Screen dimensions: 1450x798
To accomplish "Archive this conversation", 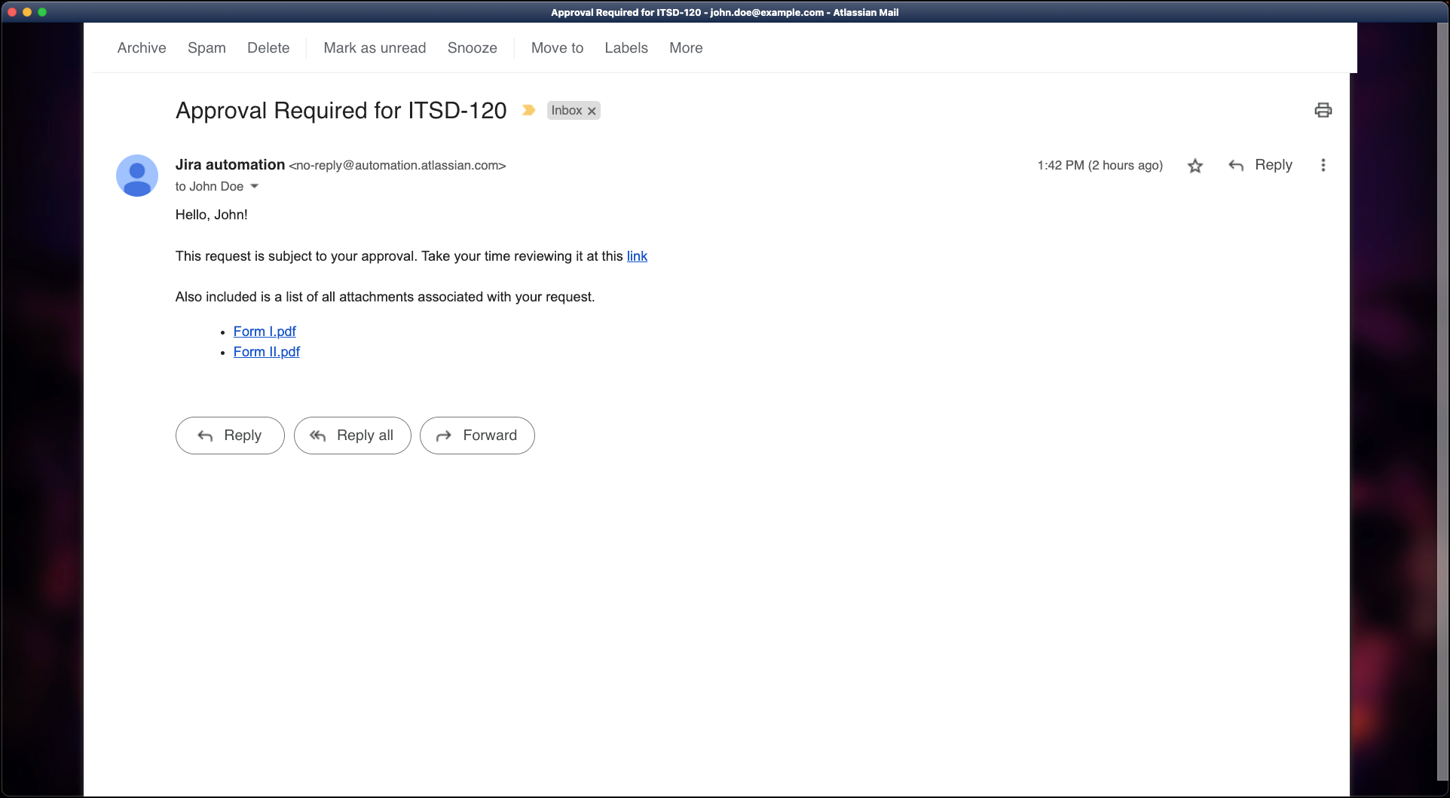I will click(142, 47).
